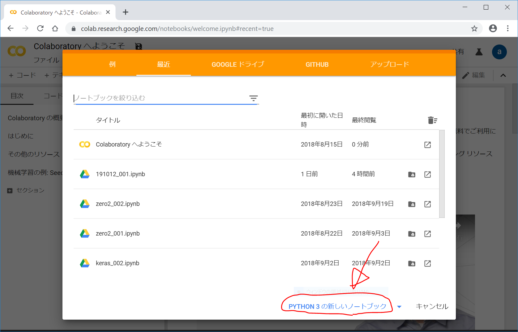Go to the browser home page
This screenshot has width=518, height=332.
point(55,28)
